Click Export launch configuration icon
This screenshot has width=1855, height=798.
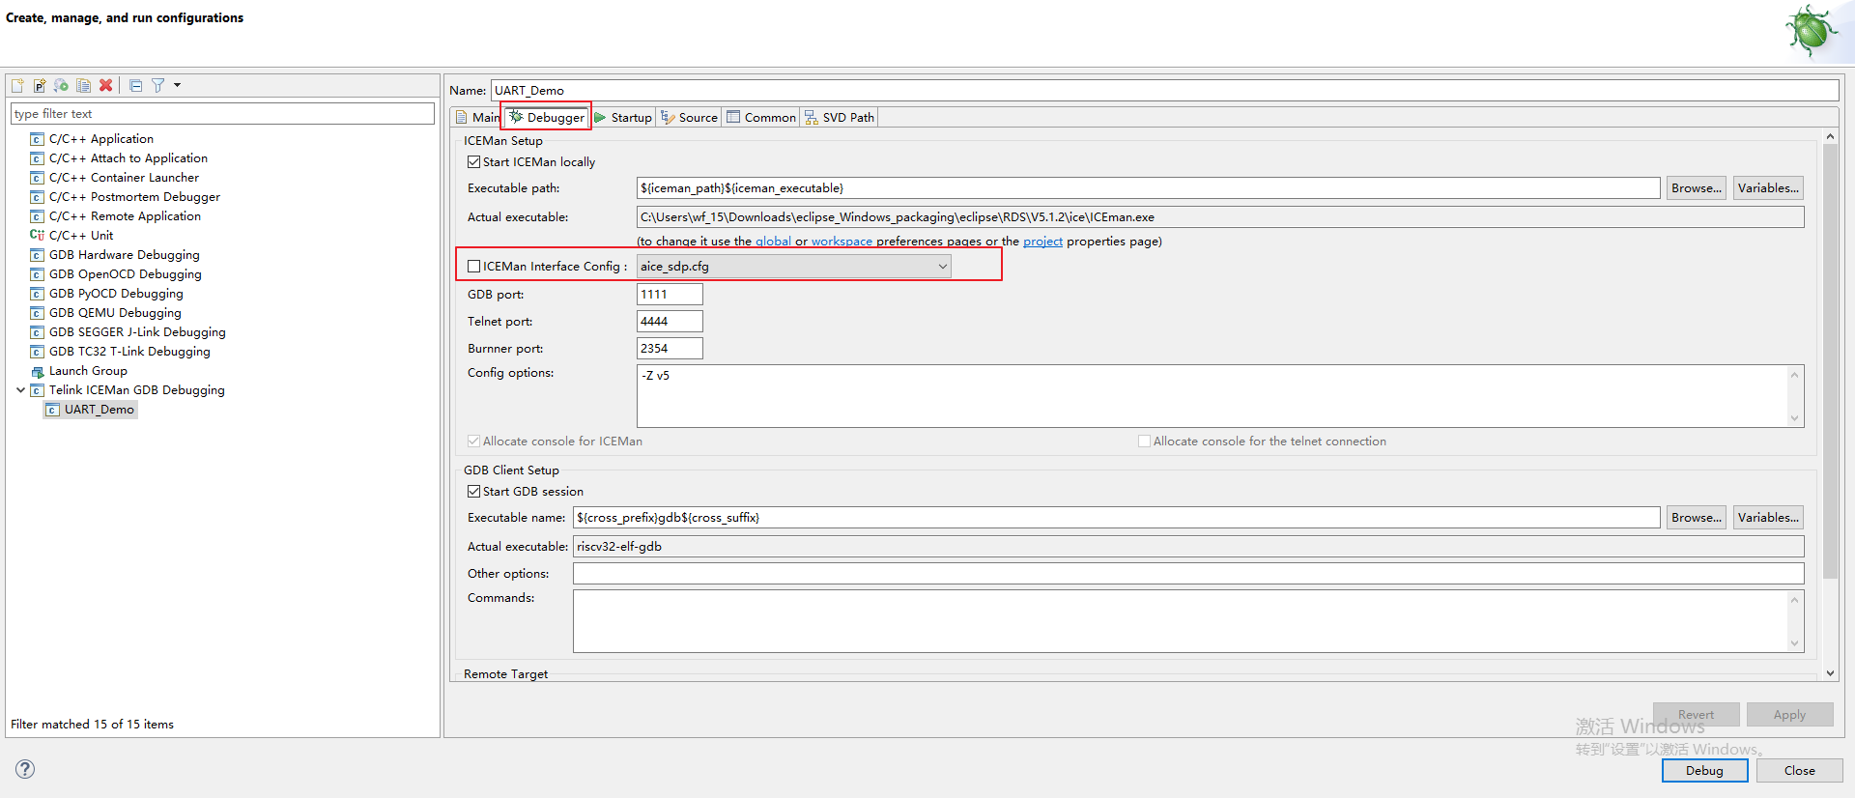[62, 86]
